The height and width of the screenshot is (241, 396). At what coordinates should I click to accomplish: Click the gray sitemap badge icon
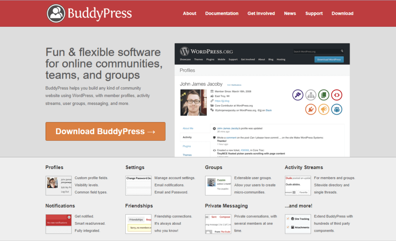[311, 95]
